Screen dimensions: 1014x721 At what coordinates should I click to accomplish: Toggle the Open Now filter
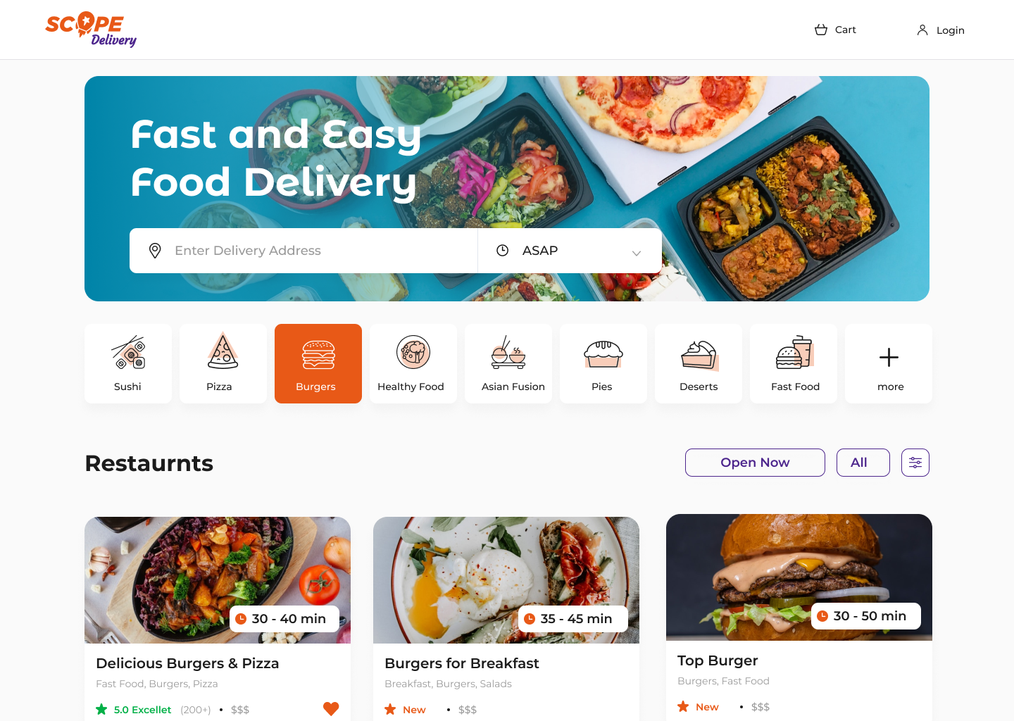pyautogui.click(x=755, y=463)
